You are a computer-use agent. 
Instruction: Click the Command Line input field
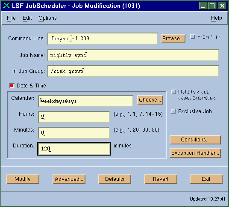[103, 39]
